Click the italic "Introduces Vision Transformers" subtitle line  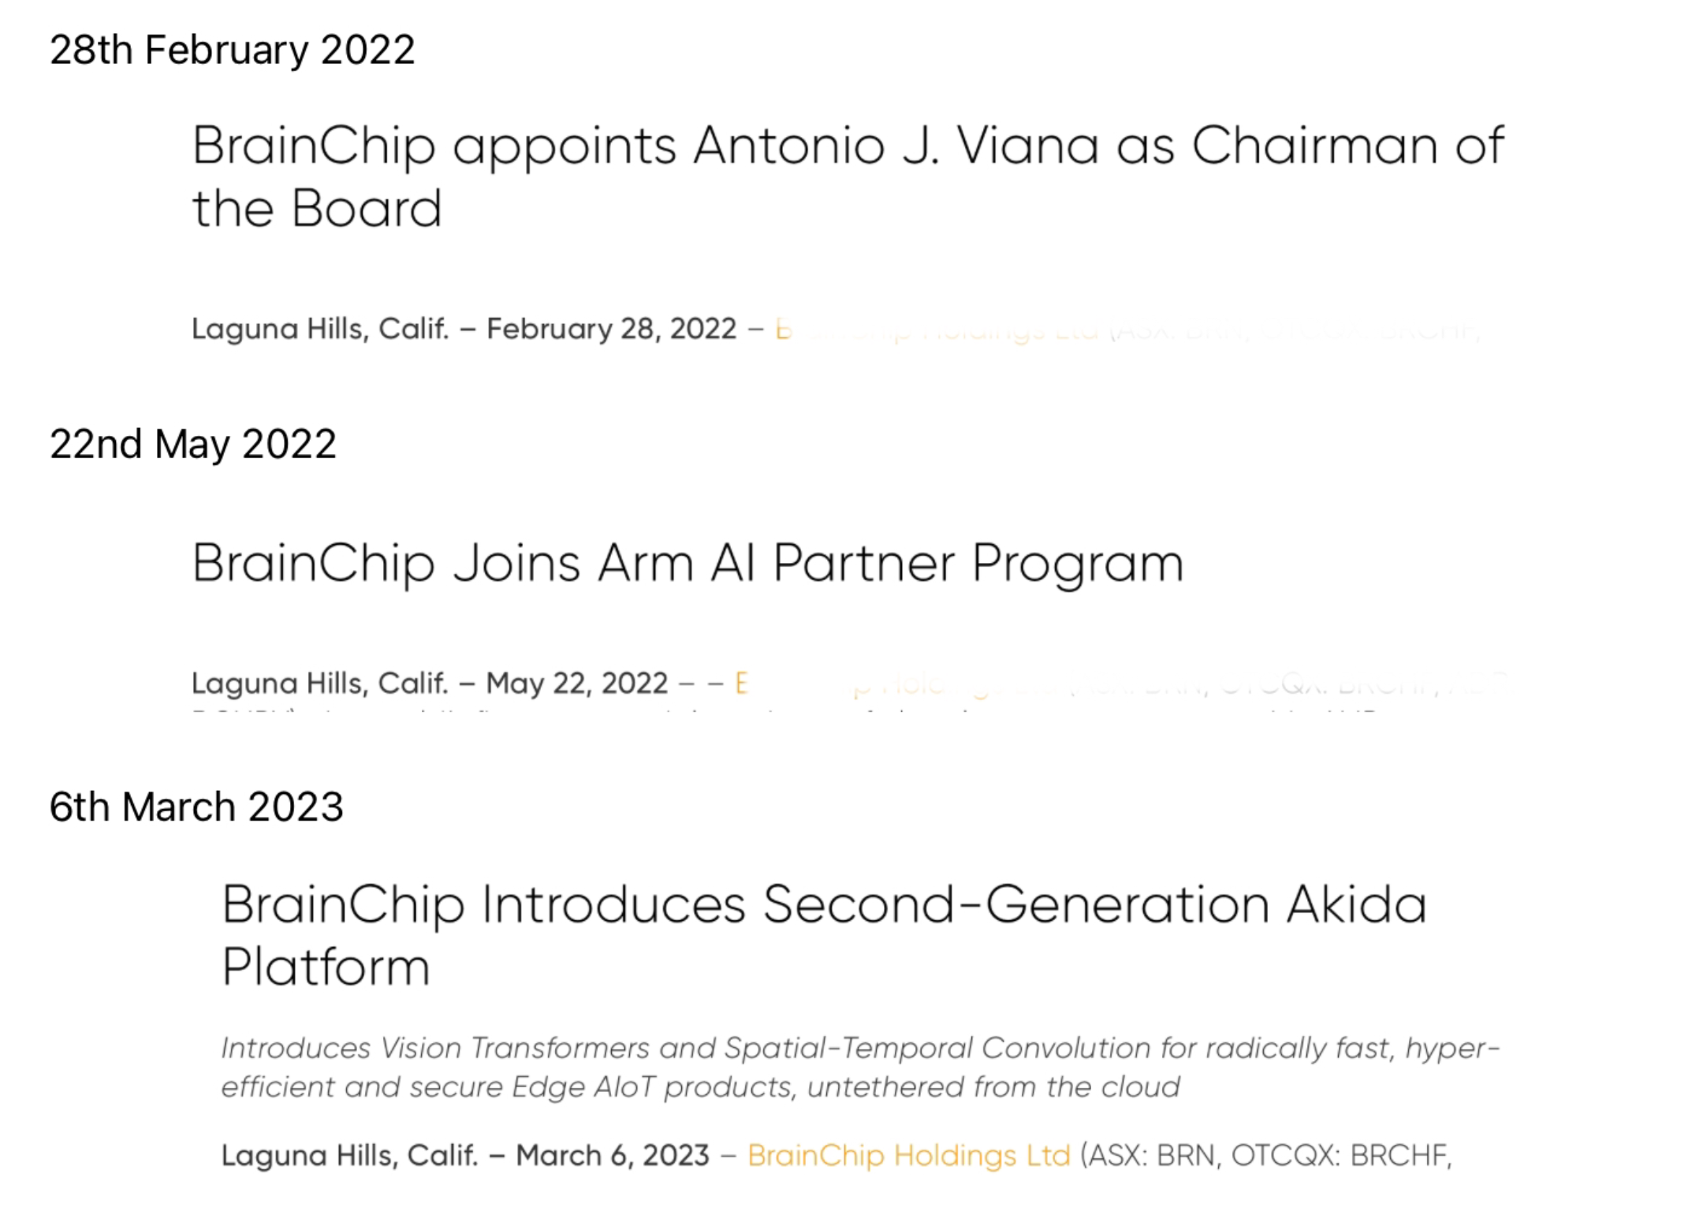click(x=859, y=1049)
